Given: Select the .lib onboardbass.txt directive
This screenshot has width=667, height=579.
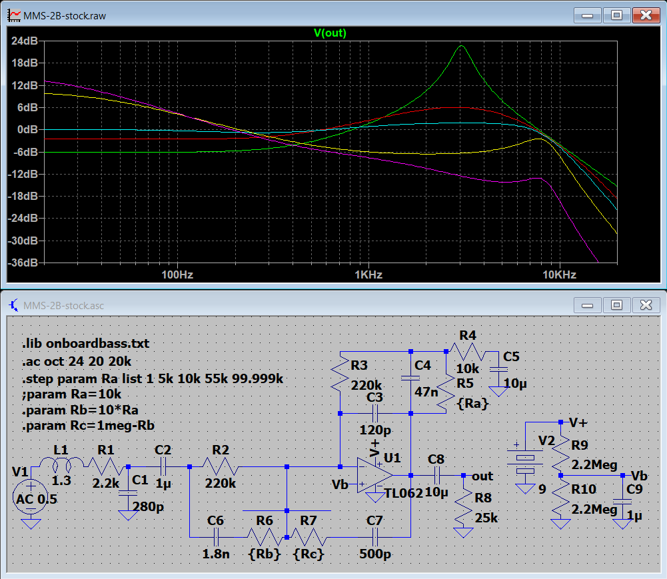Looking at the screenshot, I should tap(85, 343).
